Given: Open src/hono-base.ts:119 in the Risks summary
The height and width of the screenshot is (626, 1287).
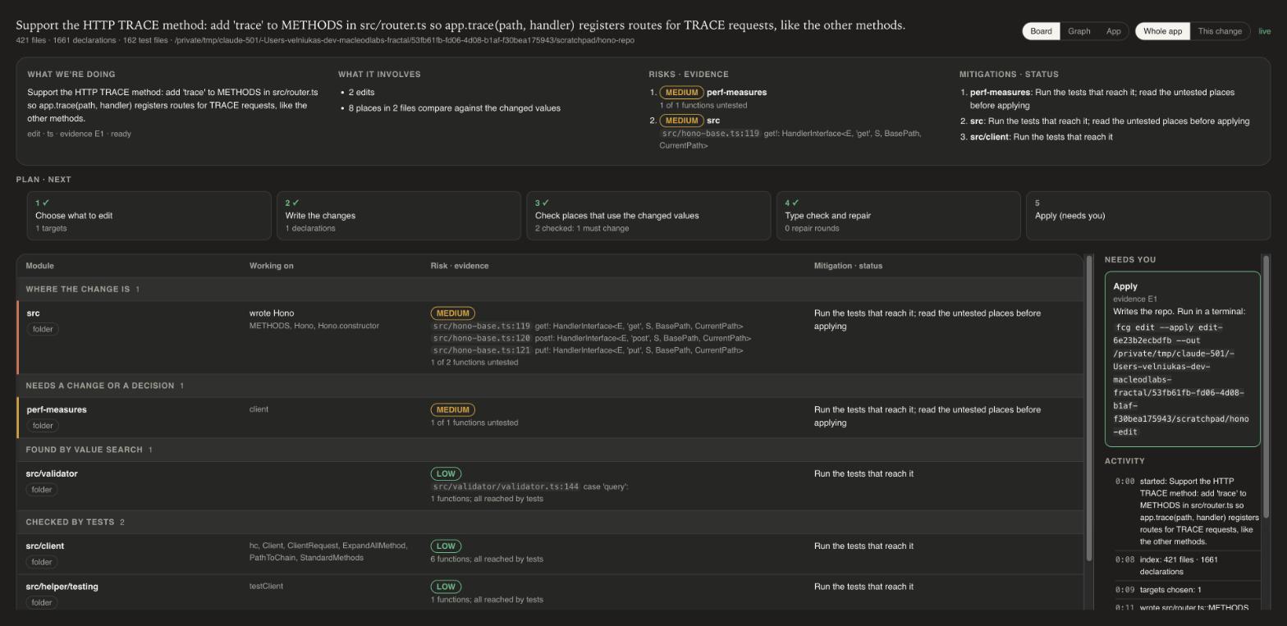Looking at the screenshot, I should click(x=711, y=134).
